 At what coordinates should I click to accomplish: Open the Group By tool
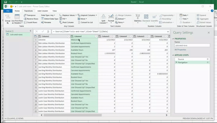click(7, 19)
